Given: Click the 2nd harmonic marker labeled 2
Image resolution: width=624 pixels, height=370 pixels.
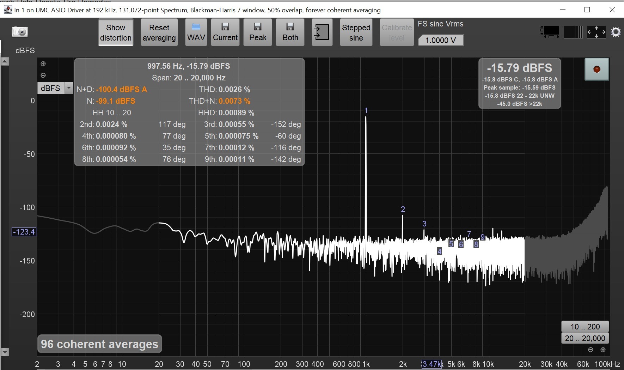Looking at the screenshot, I should 403,210.
